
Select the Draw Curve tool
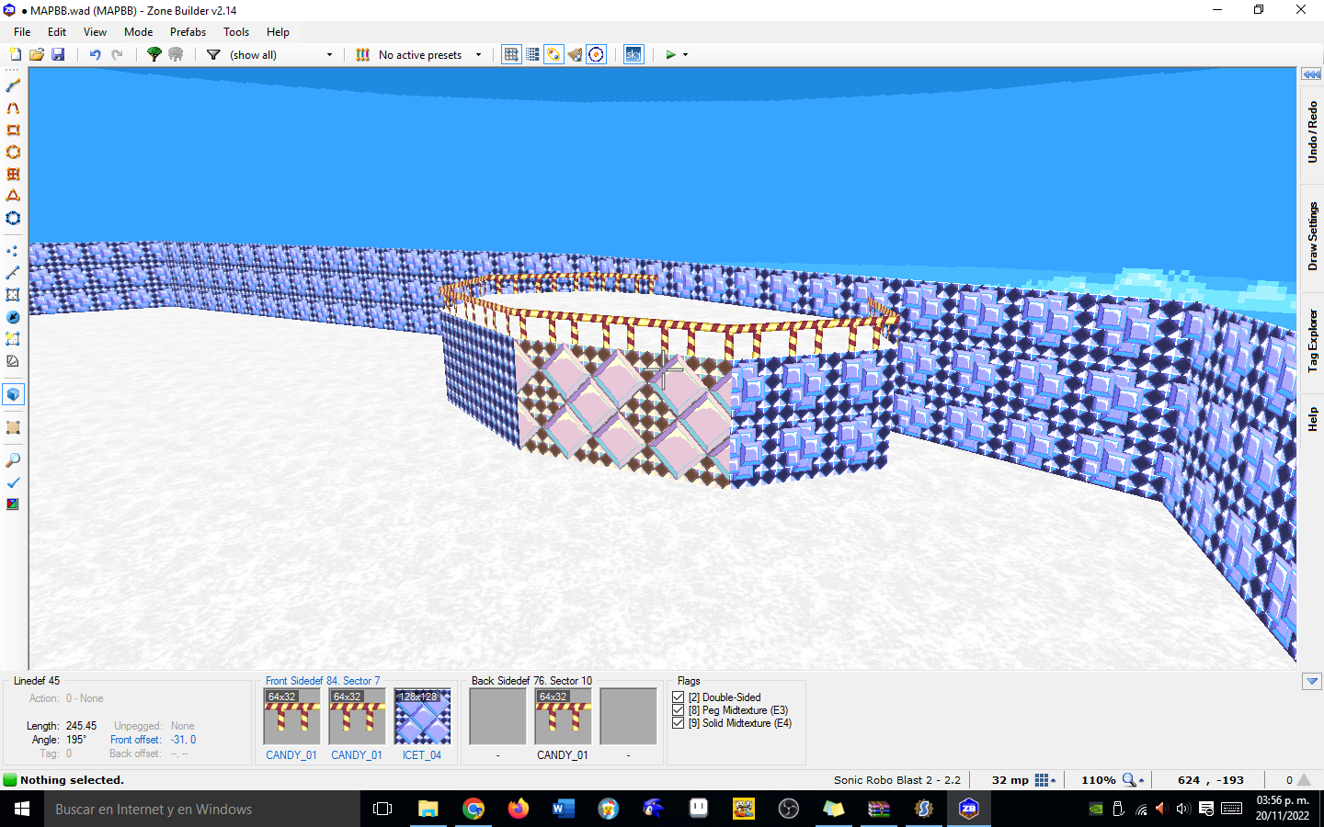click(13, 108)
